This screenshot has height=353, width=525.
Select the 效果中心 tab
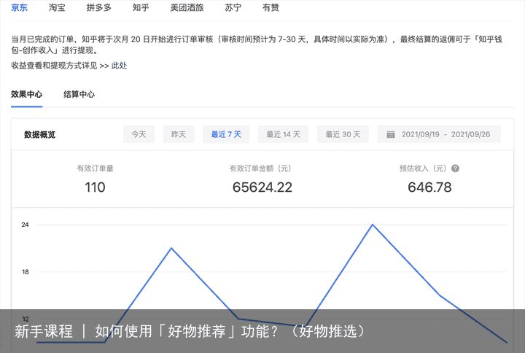(x=27, y=94)
